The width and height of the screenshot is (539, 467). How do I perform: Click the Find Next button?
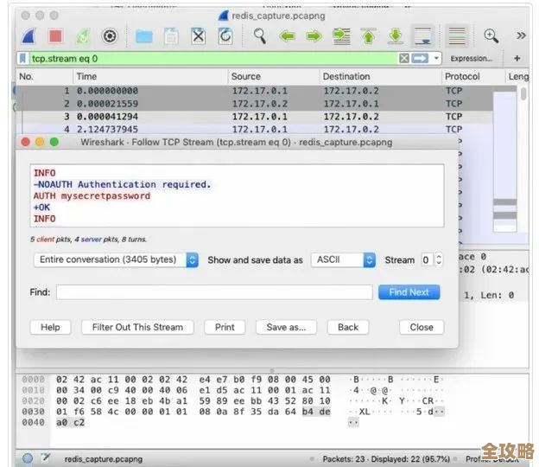click(x=409, y=292)
